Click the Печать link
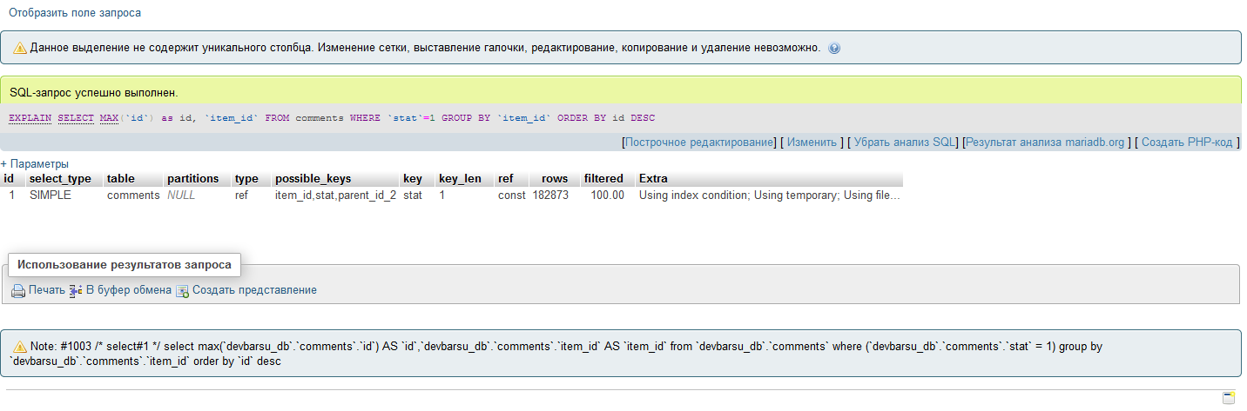The height and width of the screenshot is (411, 1247). click(47, 290)
